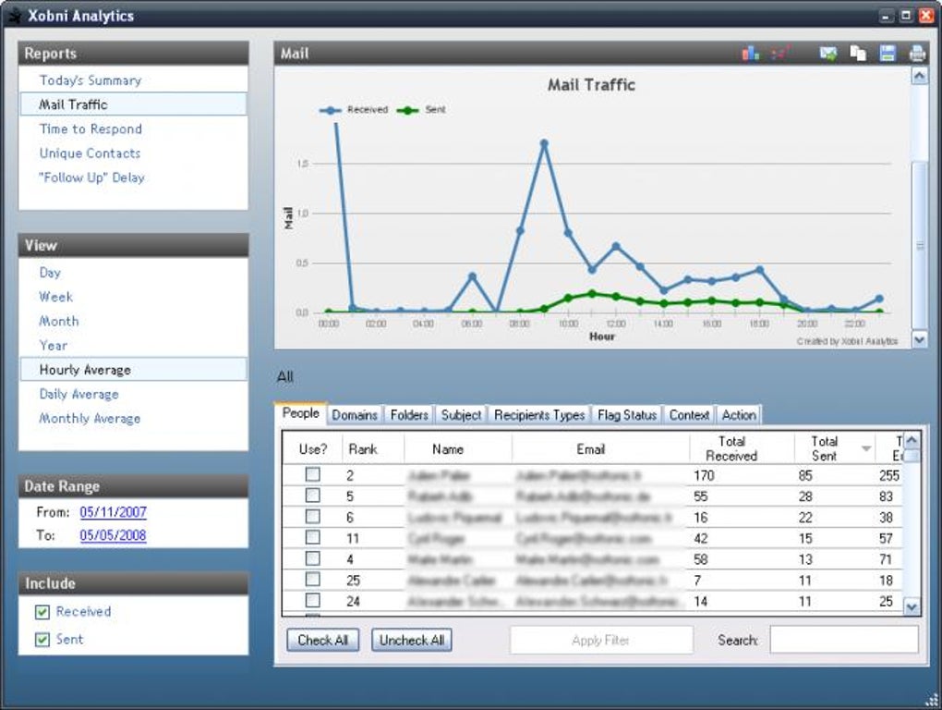
Task: Click chart panel scroll down arrow
Action: click(x=919, y=339)
